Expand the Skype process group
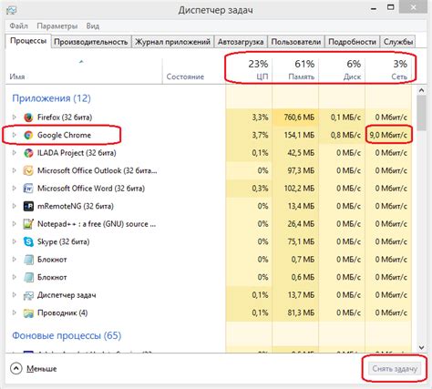The width and height of the screenshot is (432, 389). pyautogui.click(x=14, y=241)
